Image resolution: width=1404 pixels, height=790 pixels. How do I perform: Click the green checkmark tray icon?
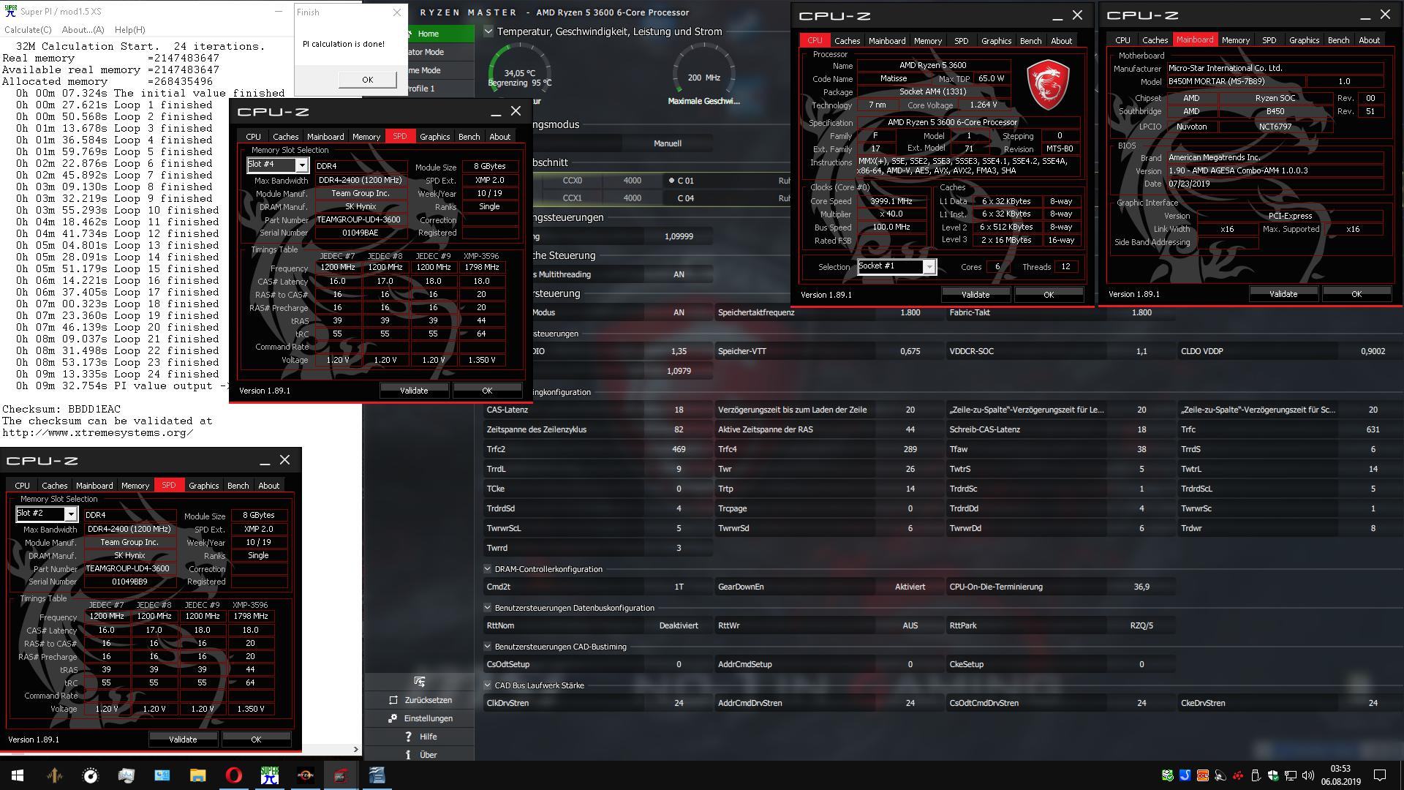1167,775
